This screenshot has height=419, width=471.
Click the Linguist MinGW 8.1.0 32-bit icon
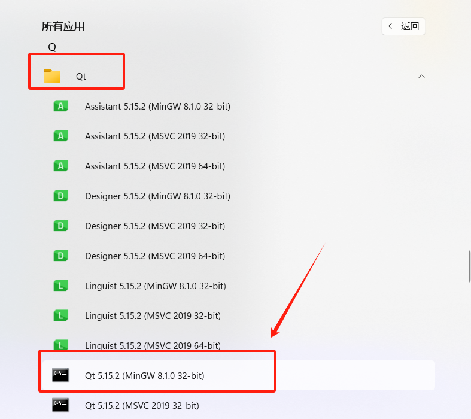[60, 286]
